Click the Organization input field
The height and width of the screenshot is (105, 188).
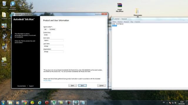click(53, 52)
